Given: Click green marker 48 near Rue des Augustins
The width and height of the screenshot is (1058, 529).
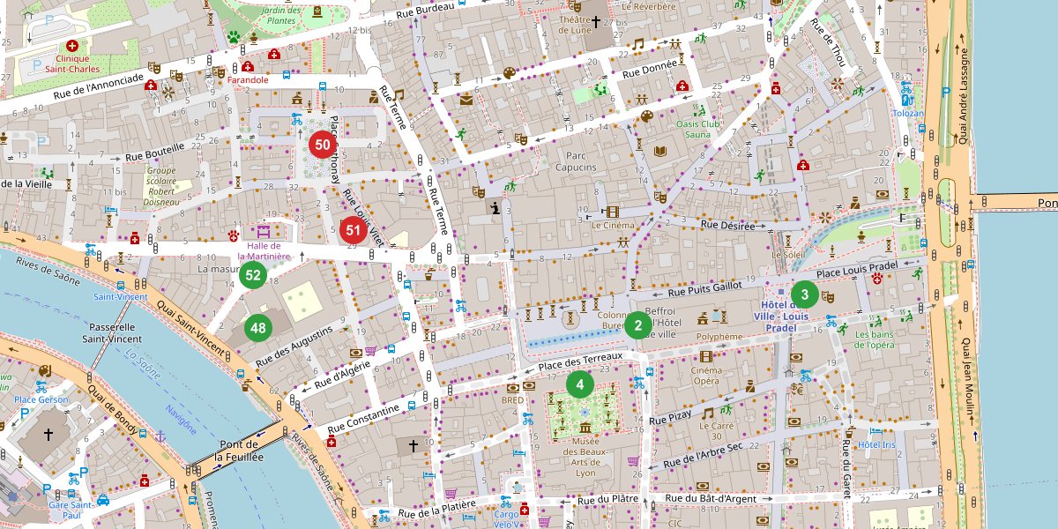Looking at the screenshot, I should (257, 326).
